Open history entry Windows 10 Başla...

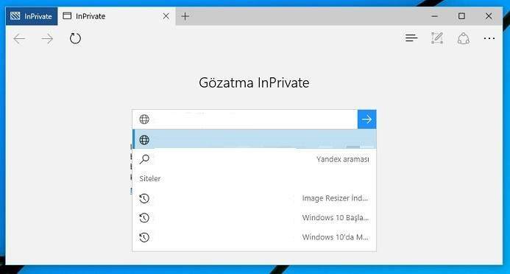point(255,218)
